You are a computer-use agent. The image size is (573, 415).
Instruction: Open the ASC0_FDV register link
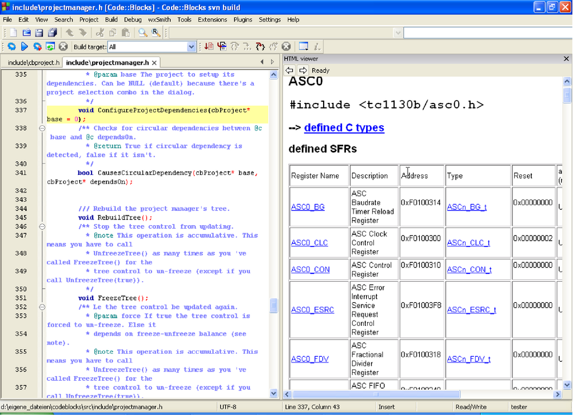(309, 359)
